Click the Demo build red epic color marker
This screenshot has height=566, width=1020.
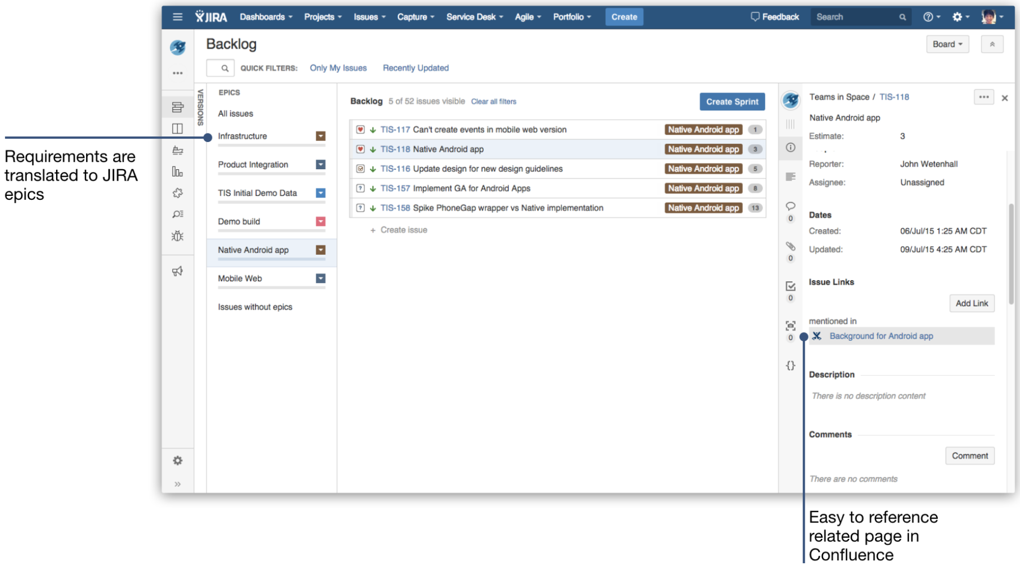click(x=321, y=221)
